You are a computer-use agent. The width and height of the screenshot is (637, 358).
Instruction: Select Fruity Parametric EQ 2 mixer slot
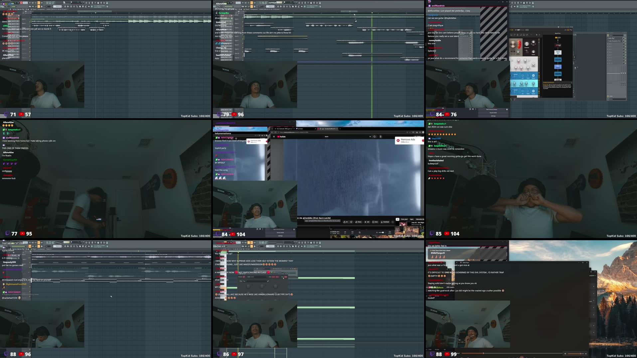(614, 41)
